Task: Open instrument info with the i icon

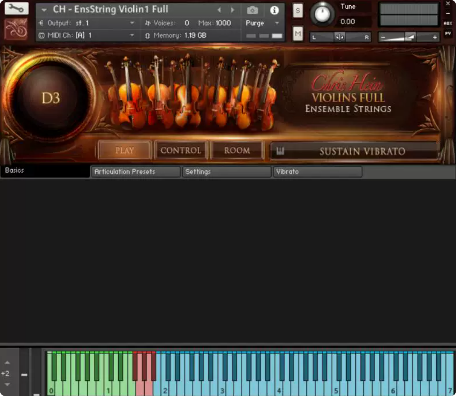Action: (274, 11)
